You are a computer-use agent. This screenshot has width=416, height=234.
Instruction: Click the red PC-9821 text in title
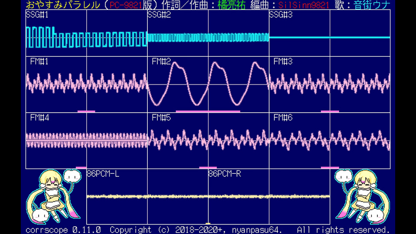pos(126,5)
